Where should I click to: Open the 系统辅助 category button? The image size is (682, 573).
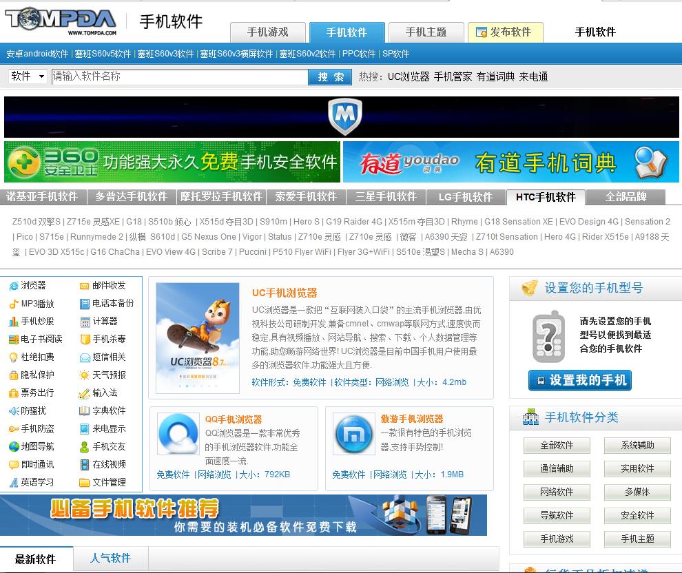[x=638, y=446]
